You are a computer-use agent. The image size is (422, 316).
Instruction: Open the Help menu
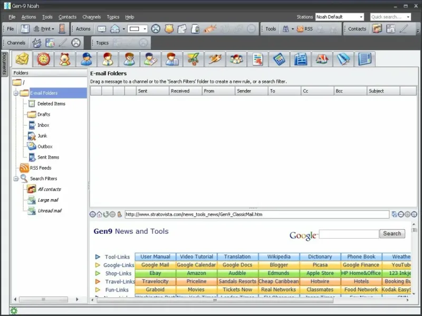tap(129, 17)
